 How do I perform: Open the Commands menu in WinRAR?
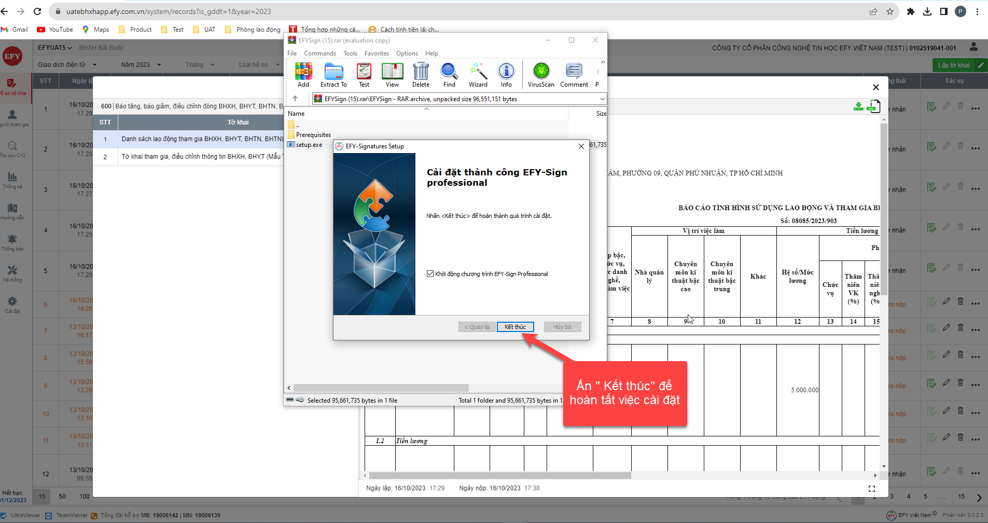319,53
